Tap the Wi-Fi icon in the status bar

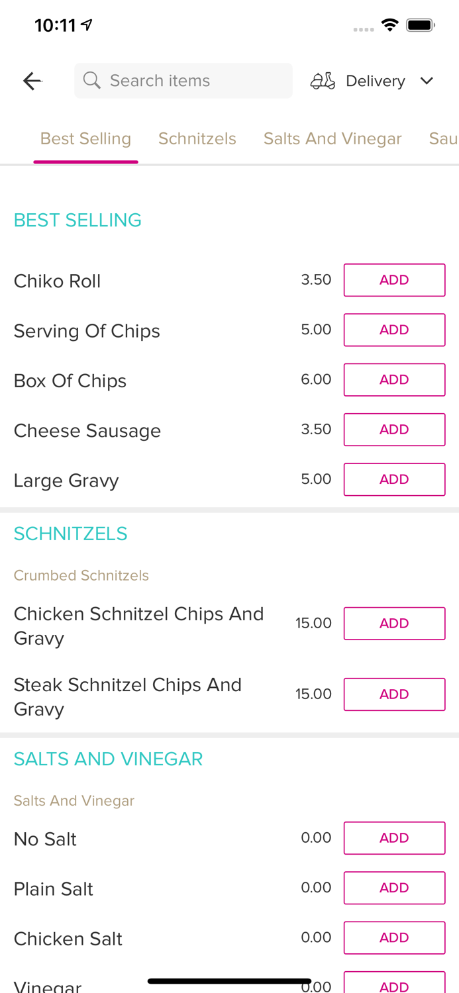pos(390,24)
